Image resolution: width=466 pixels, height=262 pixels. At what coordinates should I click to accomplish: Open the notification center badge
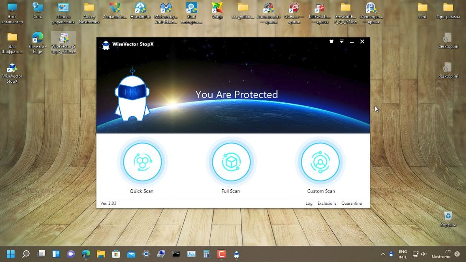coord(457,254)
